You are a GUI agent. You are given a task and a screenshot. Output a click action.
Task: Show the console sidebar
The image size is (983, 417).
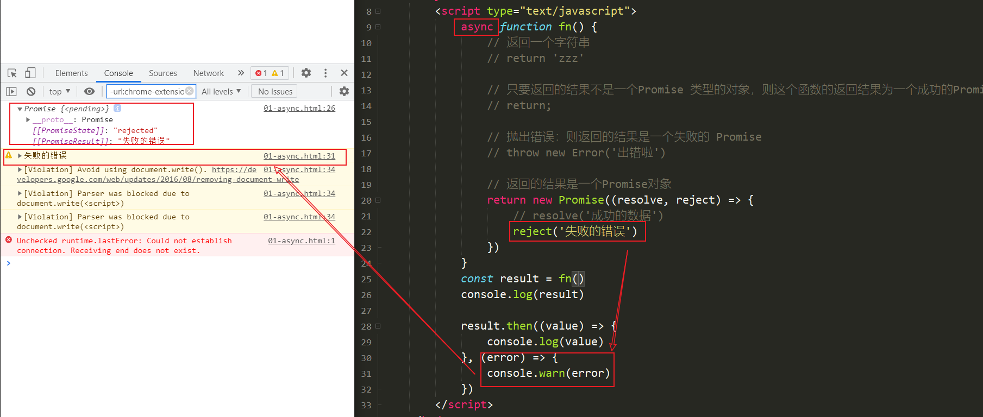(11, 91)
